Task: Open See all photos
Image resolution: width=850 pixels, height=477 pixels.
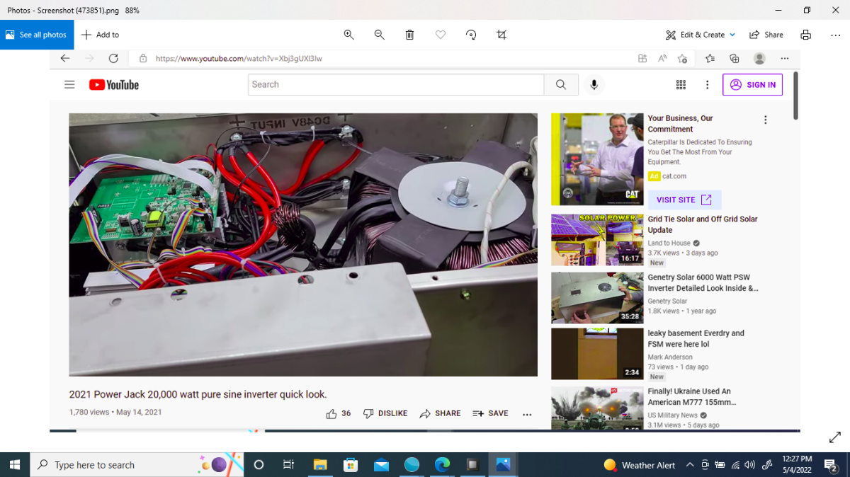Action: point(37,35)
